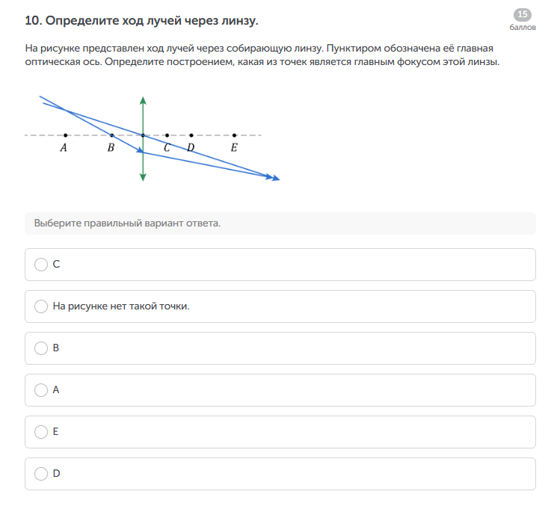Screen dimensions: 560x509
Task: Click the question title "Определите ход лучей через линзу"
Action: click(x=142, y=20)
